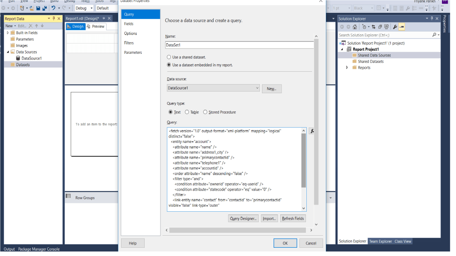Click the dialog's horizontal scrollbar

240,230
